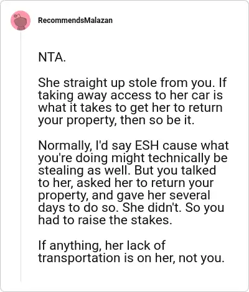Screen dimensions: 249x292
Task: Click the paragraph starting 'If anything, her lack'
Action: tap(131, 252)
